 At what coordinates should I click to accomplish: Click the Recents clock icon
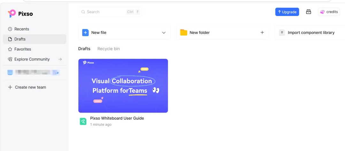10,29
